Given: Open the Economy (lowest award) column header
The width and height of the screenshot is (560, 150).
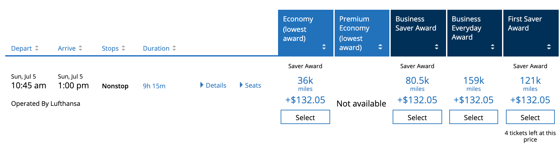Looking at the screenshot, I should pos(298,29).
